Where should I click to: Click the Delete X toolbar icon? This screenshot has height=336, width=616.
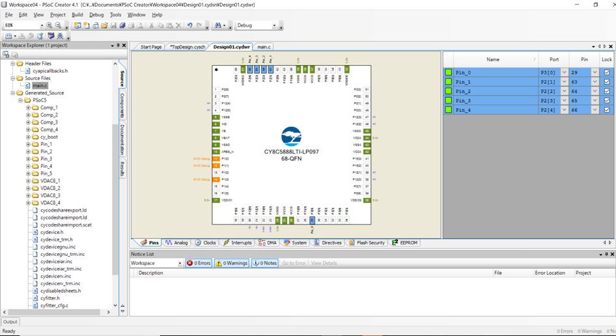178,25
